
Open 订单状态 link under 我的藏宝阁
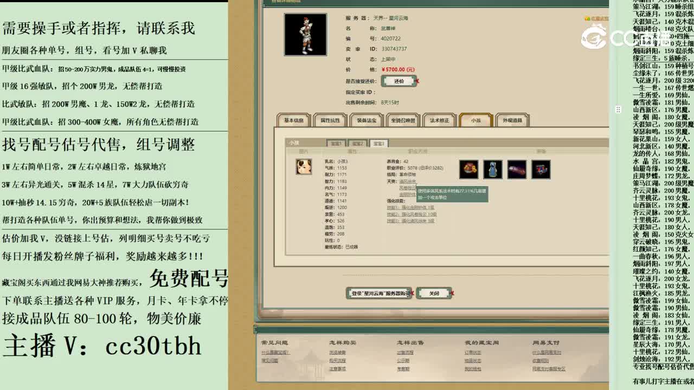[473, 353]
